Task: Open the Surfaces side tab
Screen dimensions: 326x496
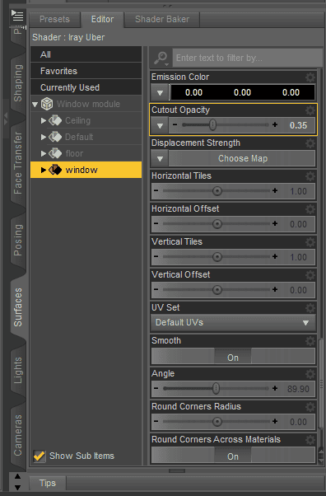Action: [x=18, y=307]
